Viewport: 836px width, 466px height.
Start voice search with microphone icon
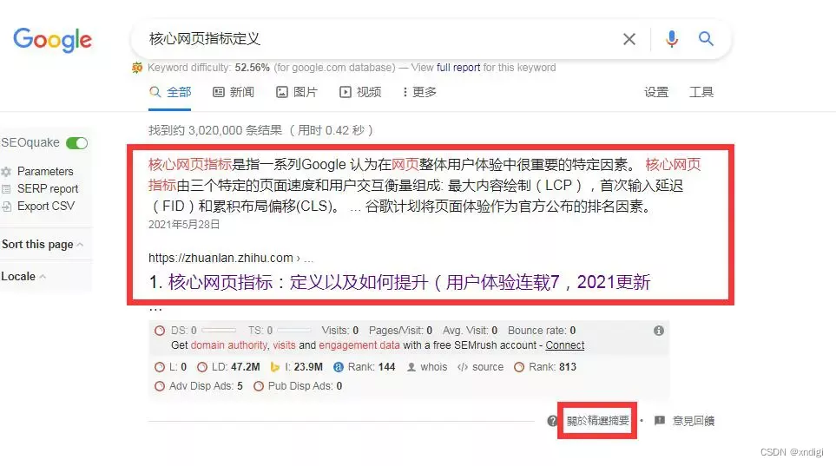point(672,39)
